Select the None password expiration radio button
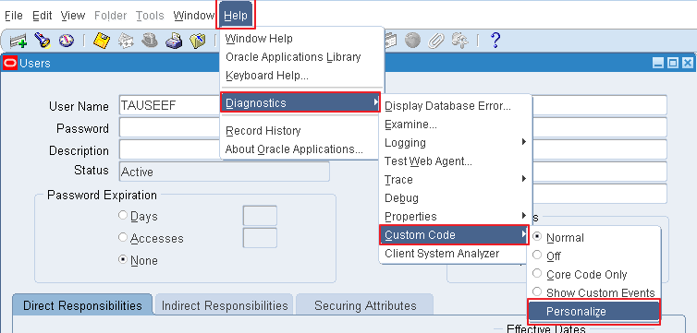Screen dimensions: 697x333 [123, 259]
